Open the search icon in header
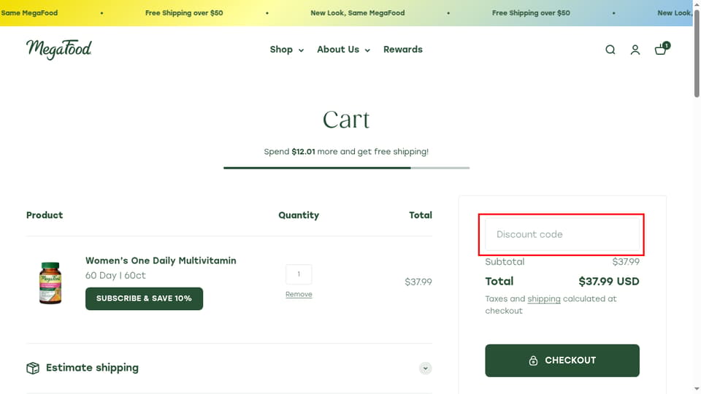Screen dimensions: 701x394 coord(610,50)
